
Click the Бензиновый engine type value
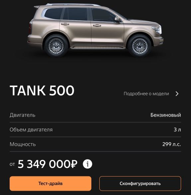(x=166, y=115)
